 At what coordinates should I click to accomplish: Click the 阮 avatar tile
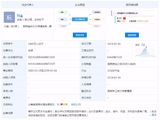point(9,17)
